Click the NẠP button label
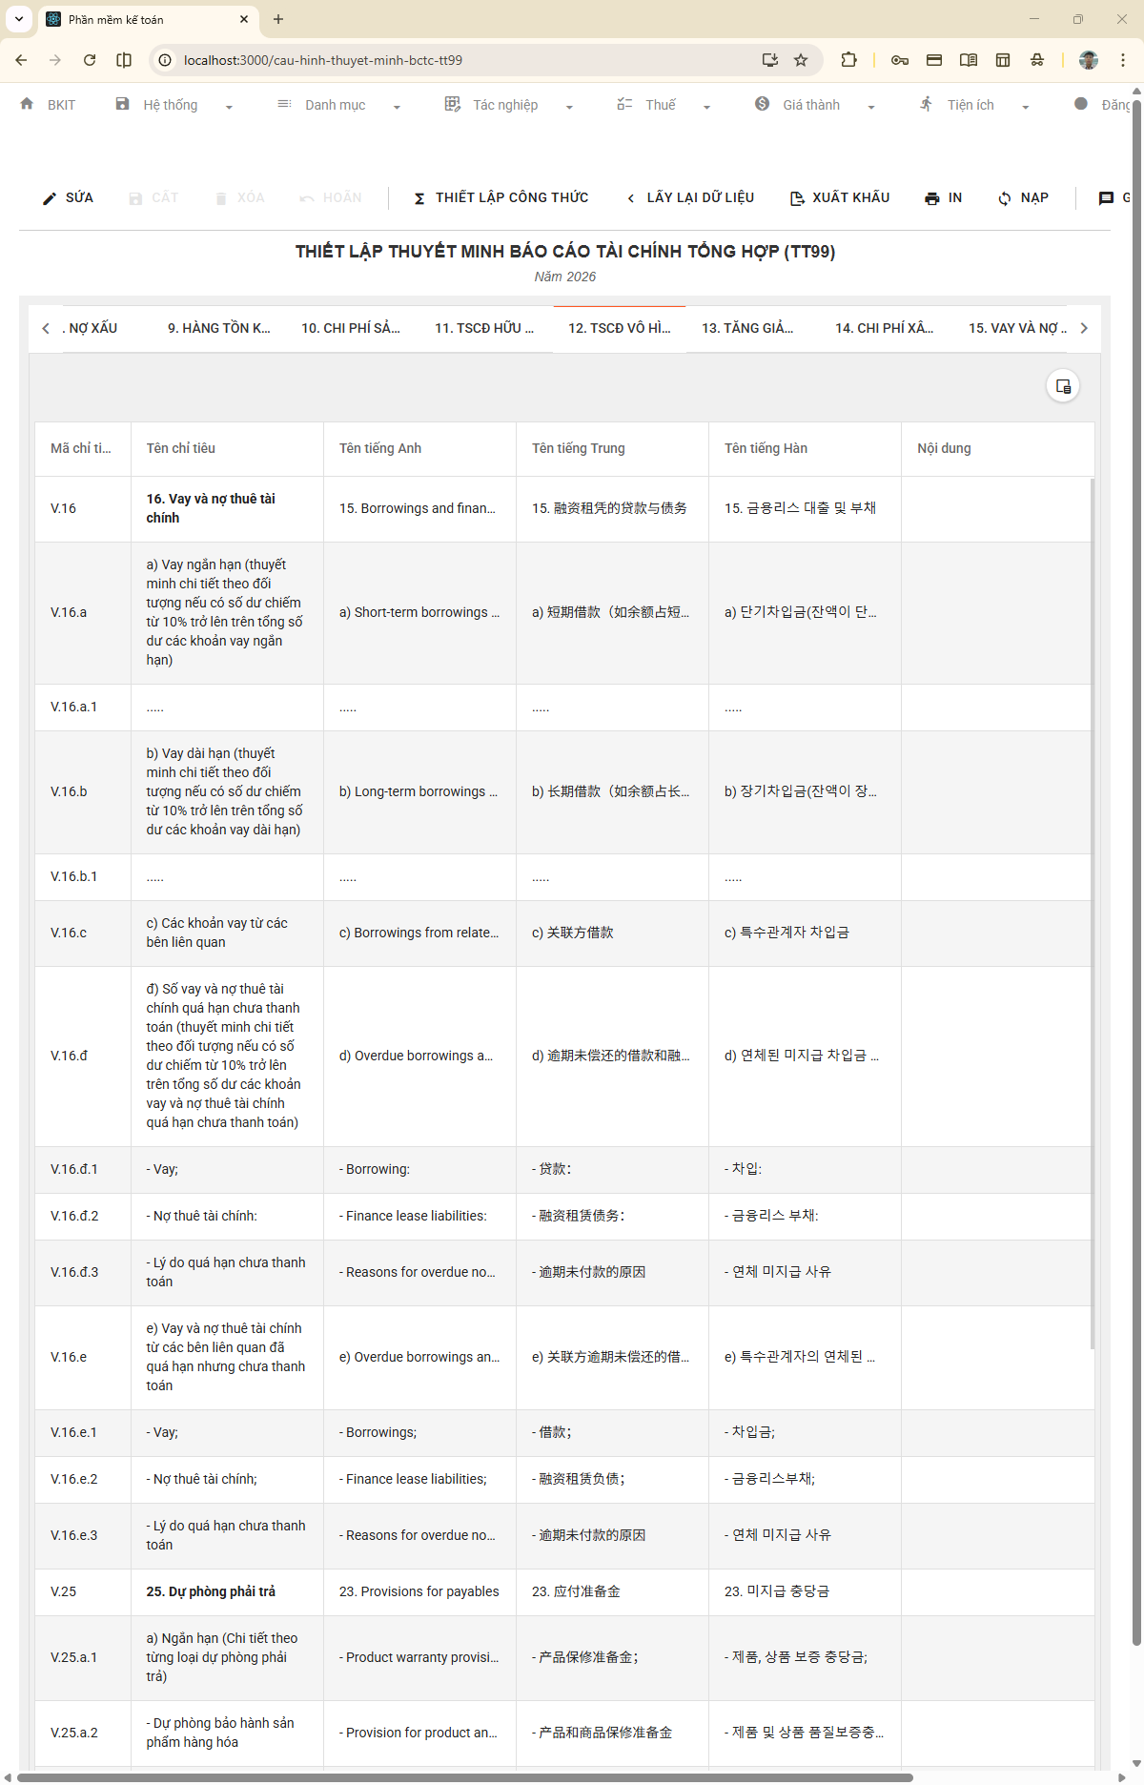 tap(1034, 197)
